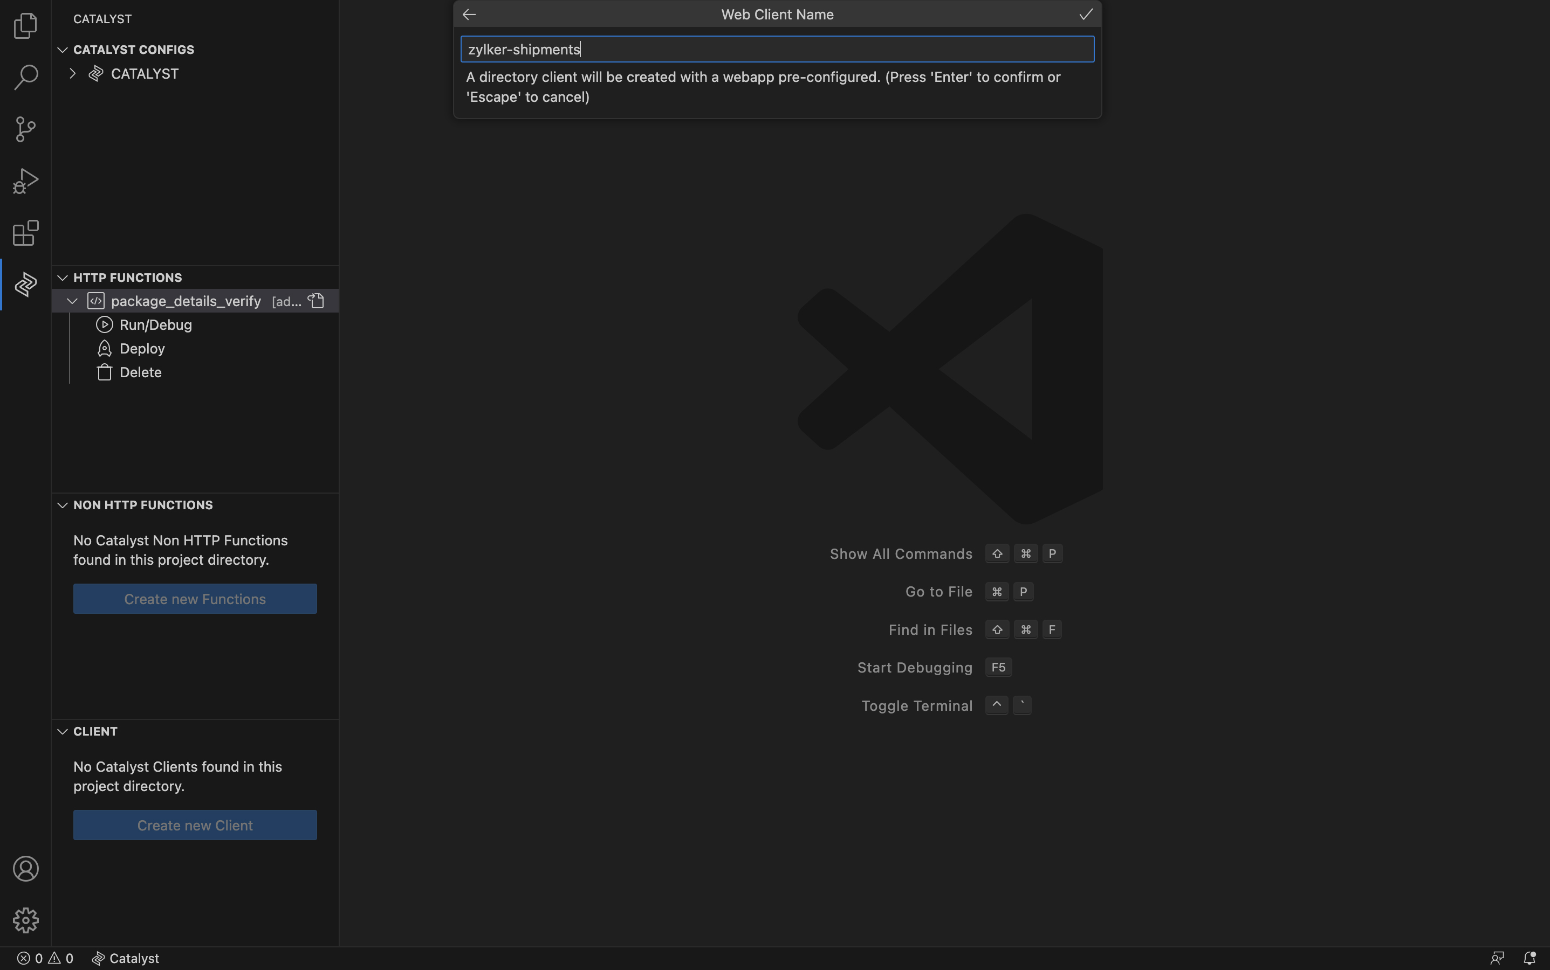Click the Run/Debug icon next to package_details_verify
This screenshot has width=1550, height=970.
103,325
